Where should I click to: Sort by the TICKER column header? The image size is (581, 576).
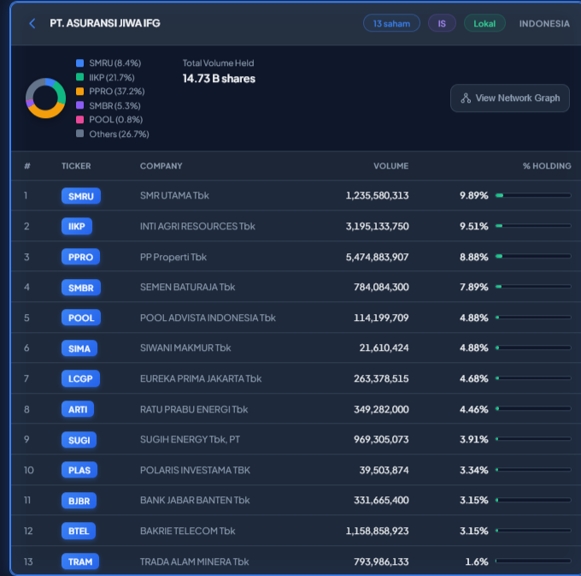pos(76,166)
